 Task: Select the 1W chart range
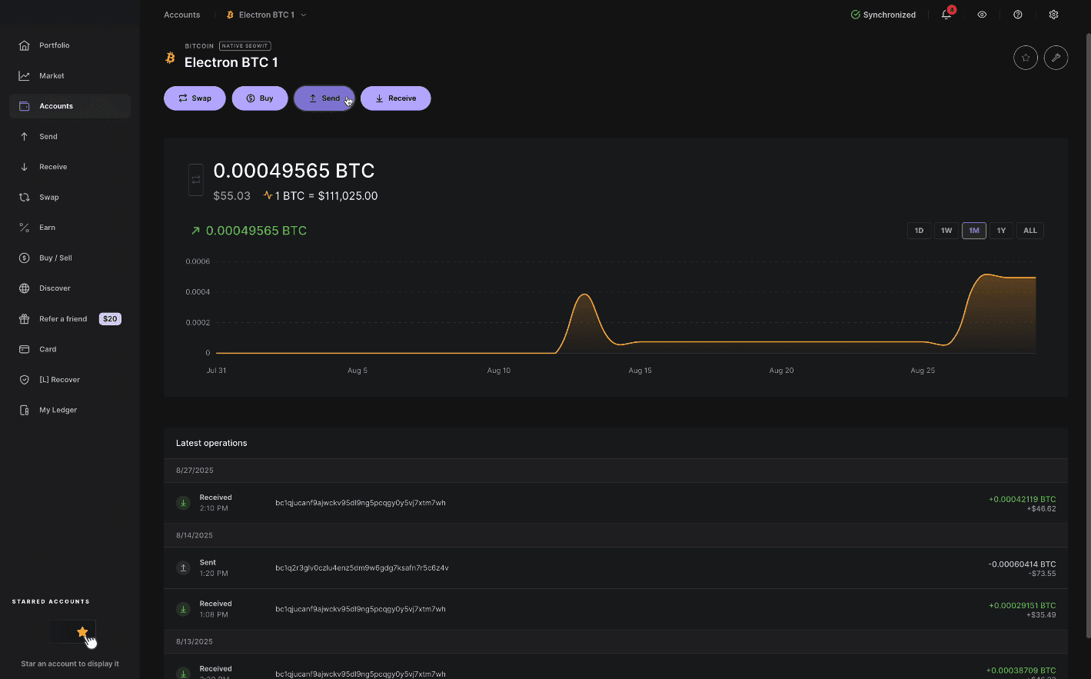pyautogui.click(x=946, y=231)
